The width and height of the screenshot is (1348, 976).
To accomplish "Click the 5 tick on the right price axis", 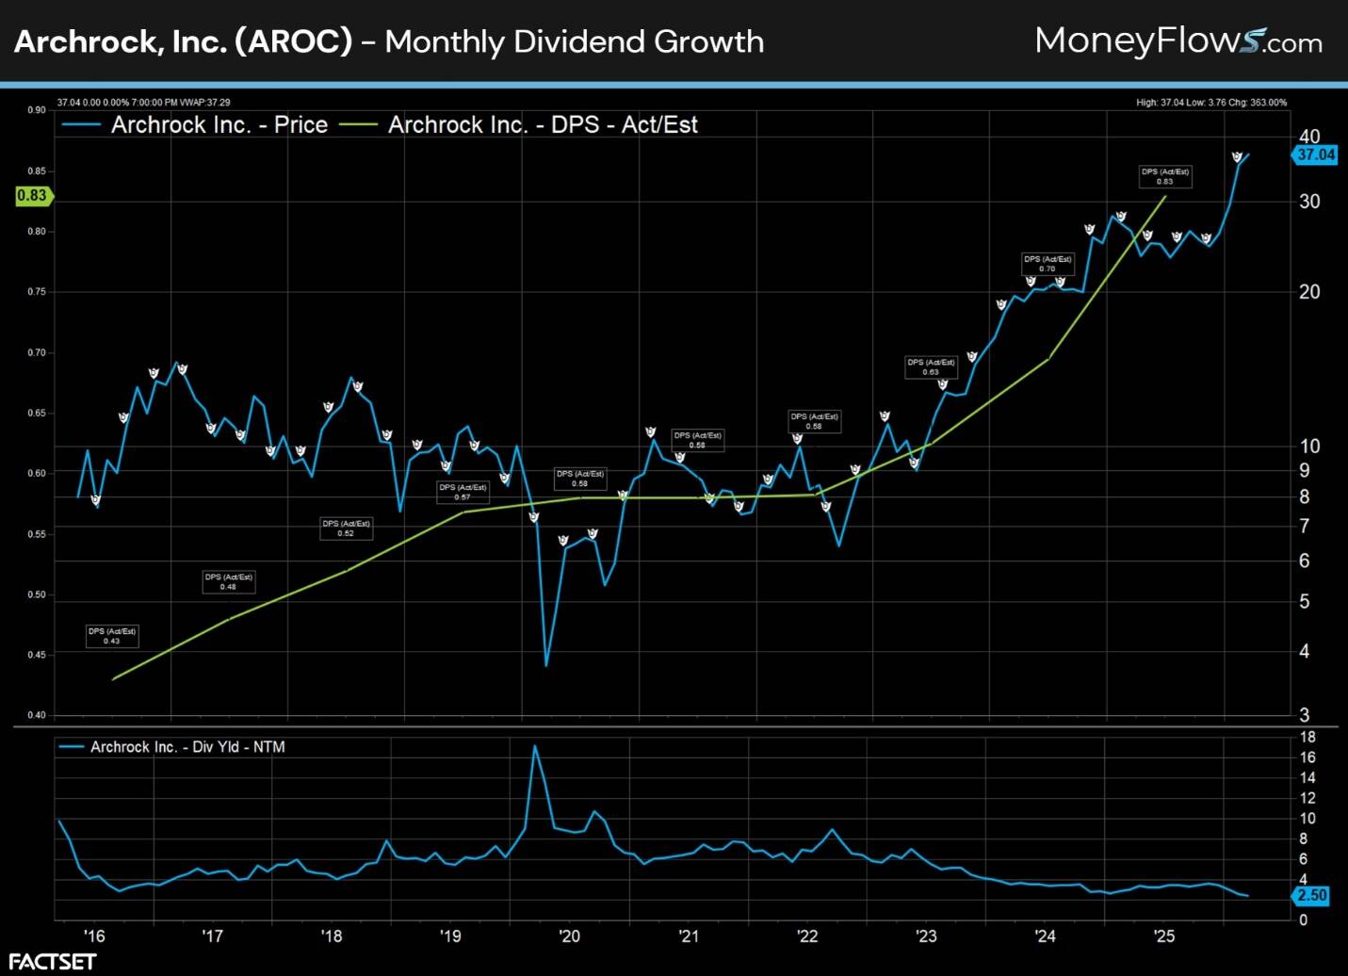I will pyautogui.click(x=1305, y=601).
